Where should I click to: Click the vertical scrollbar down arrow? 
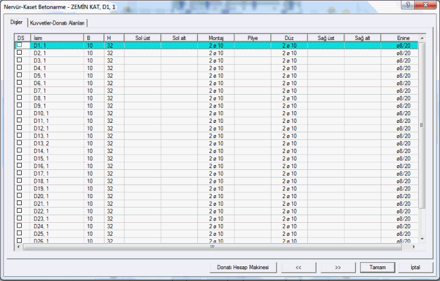422,239
